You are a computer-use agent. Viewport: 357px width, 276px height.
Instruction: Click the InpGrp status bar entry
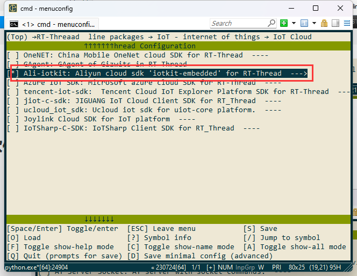[245, 267]
